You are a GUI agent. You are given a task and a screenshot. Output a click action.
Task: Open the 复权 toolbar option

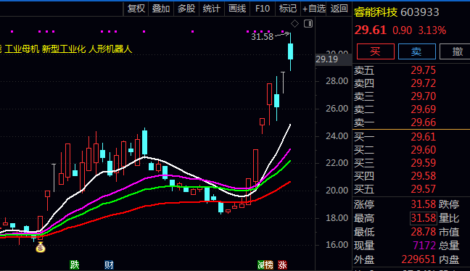pos(136,9)
